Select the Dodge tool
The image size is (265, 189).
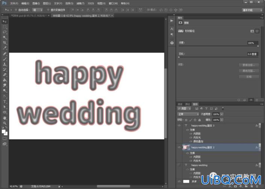(5, 91)
